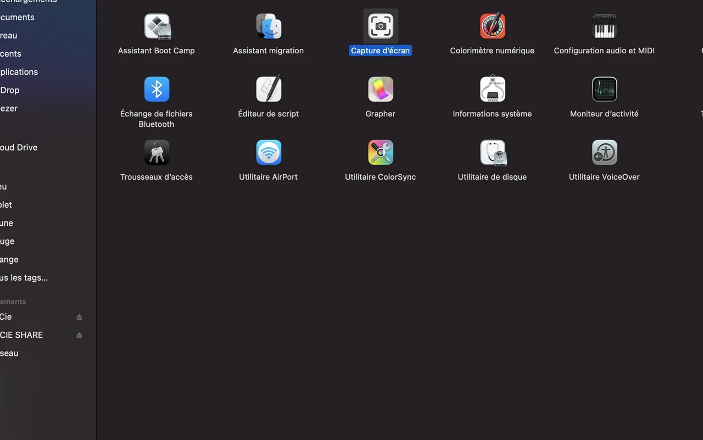Click the Capture d'écran app icon
This screenshot has width=703, height=440.
(381, 26)
